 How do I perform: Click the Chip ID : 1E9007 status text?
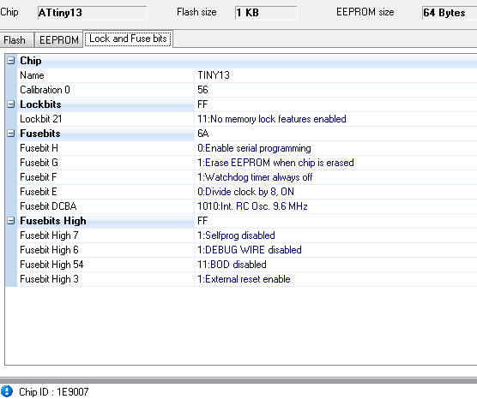53,391
